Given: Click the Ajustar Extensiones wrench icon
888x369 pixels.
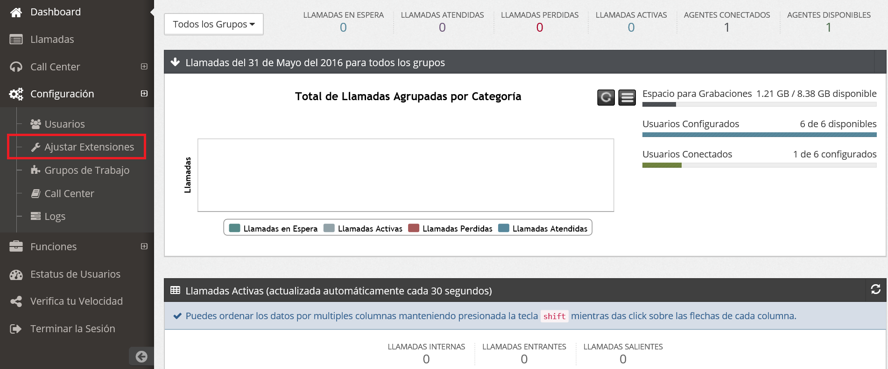Looking at the screenshot, I should [x=35, y=147].
